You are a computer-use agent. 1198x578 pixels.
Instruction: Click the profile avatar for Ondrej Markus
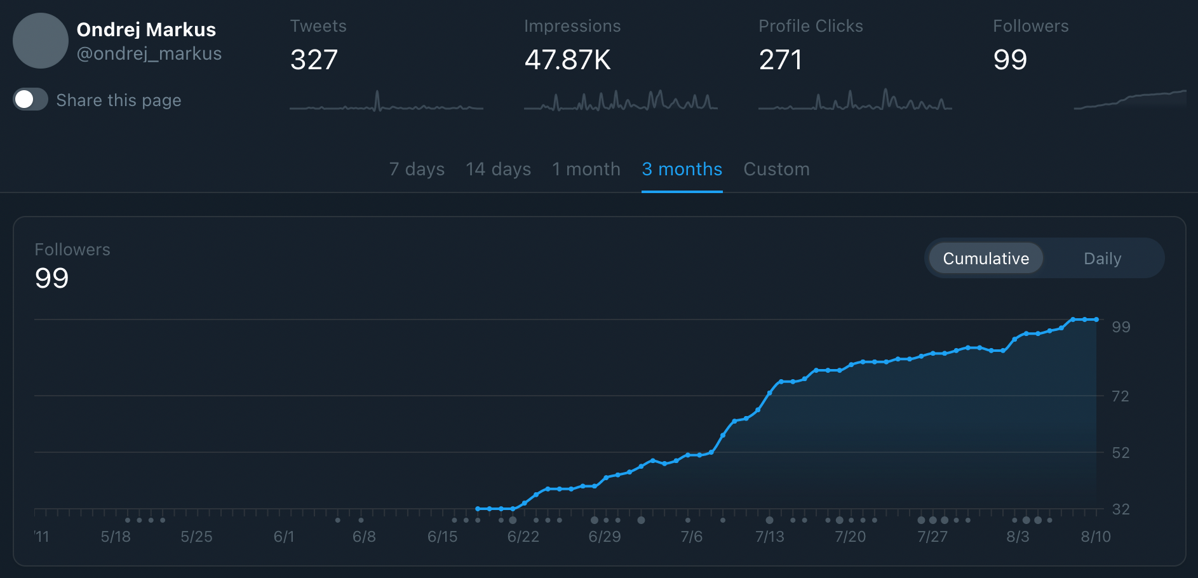(x=41, y=41)
